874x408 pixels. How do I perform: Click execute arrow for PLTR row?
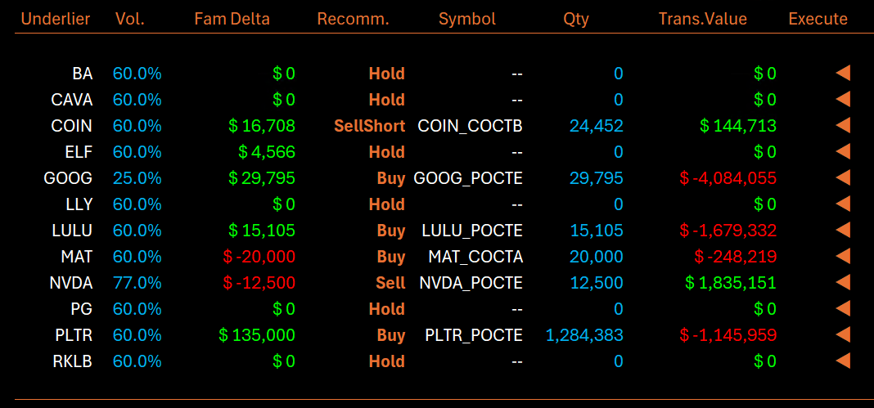[843, 335]
